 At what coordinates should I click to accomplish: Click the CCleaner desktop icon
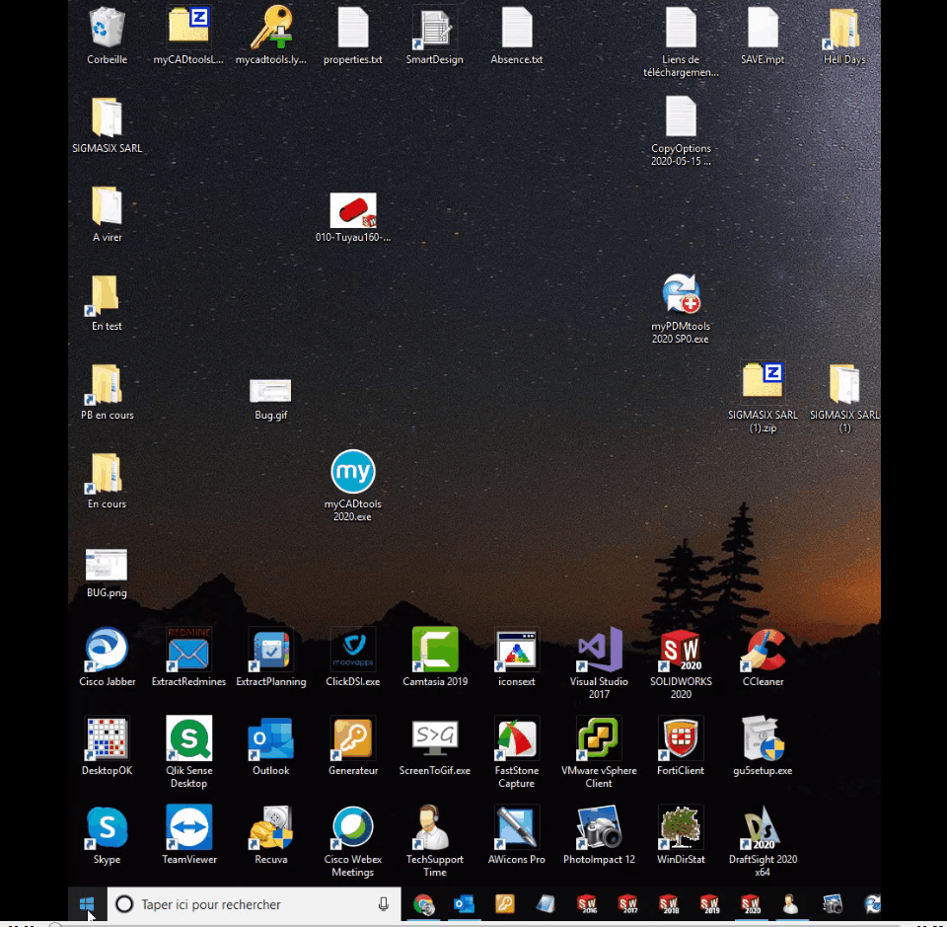[763, 650]
